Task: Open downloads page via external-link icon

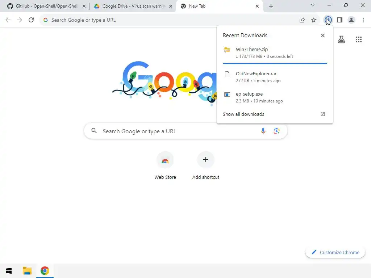Action: point(323,114)
